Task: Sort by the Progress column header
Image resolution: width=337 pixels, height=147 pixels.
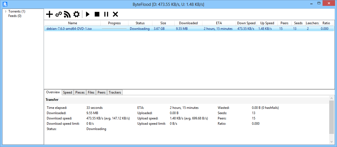Action: click(114, 23)
